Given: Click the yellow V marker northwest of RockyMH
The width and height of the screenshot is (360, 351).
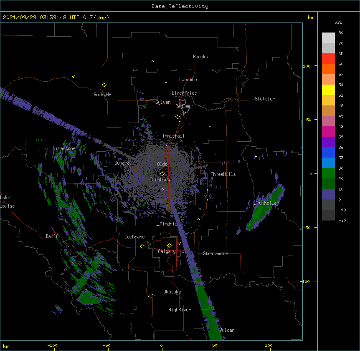Looking at the screenshot, I should coord(73,77).
